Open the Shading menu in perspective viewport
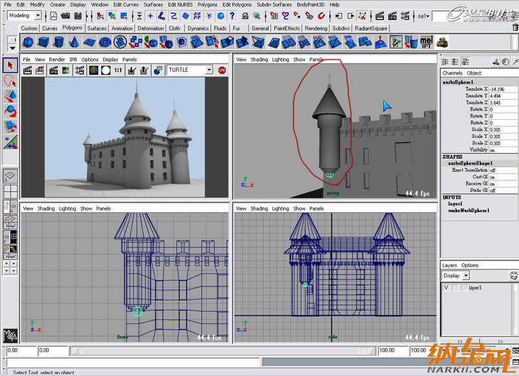 coord(259,60)
